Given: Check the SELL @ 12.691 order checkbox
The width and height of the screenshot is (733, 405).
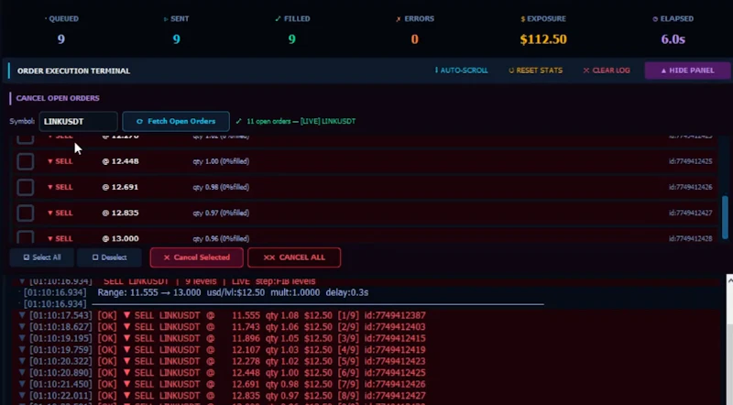Looking at the screenshot, I should pos(26,187).
